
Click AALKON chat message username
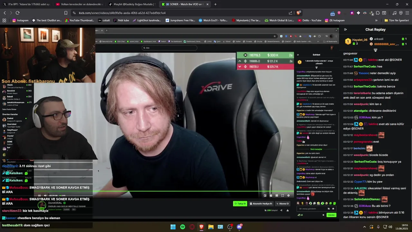pos(360,188)
